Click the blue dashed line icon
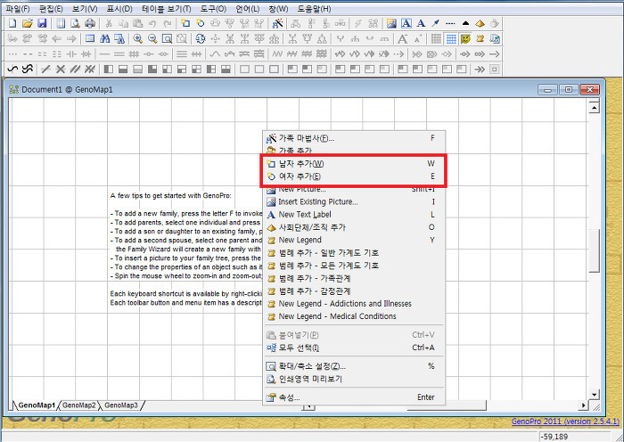The image size is (624, 442). click(x=450, y=23)
